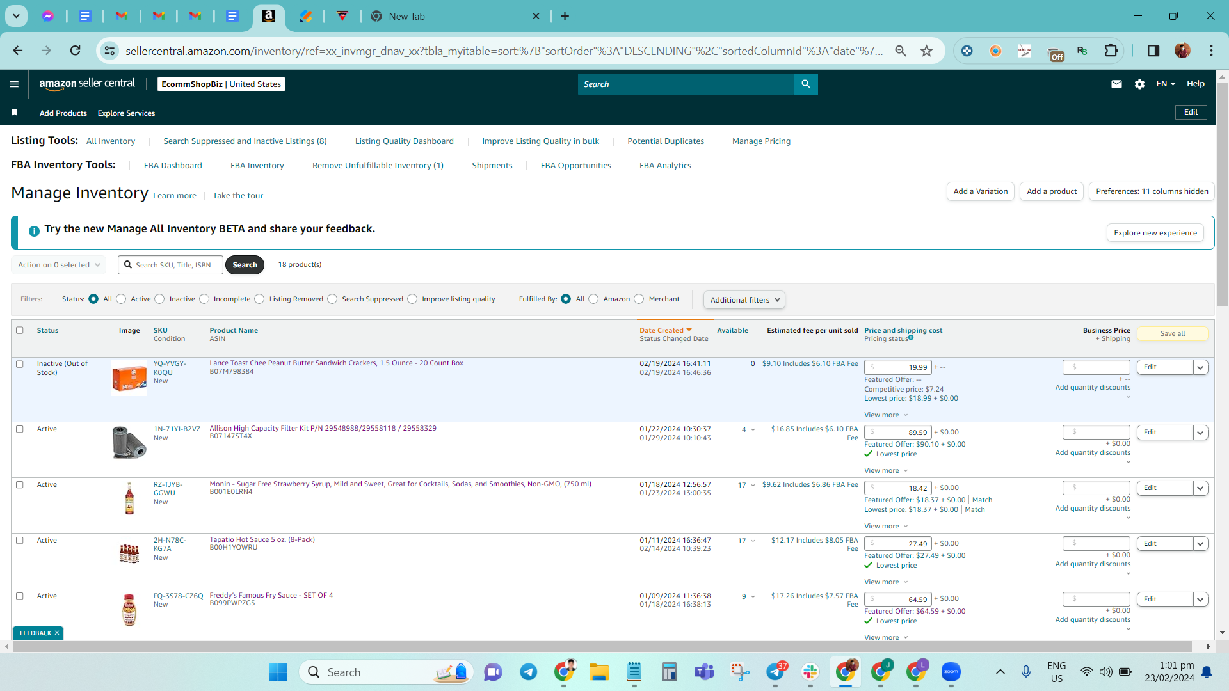Click the Allison Filter Kit product thumbnail

tap(129, 442)
